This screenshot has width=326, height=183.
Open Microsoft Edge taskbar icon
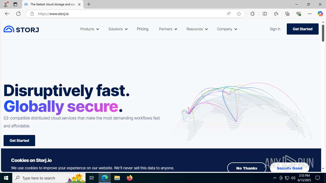[105, 178]
